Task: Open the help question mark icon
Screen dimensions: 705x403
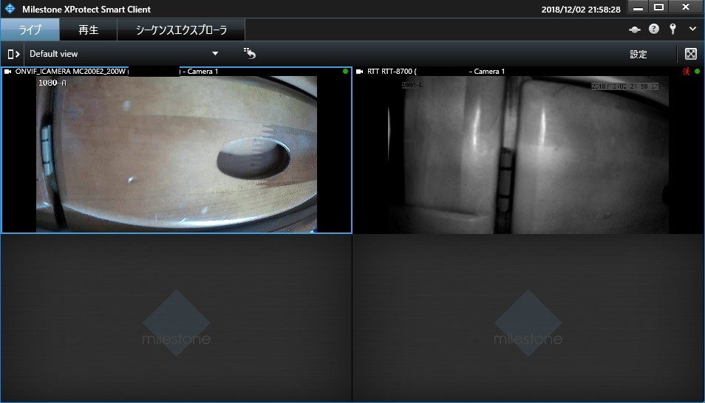Action: [654, 30]
